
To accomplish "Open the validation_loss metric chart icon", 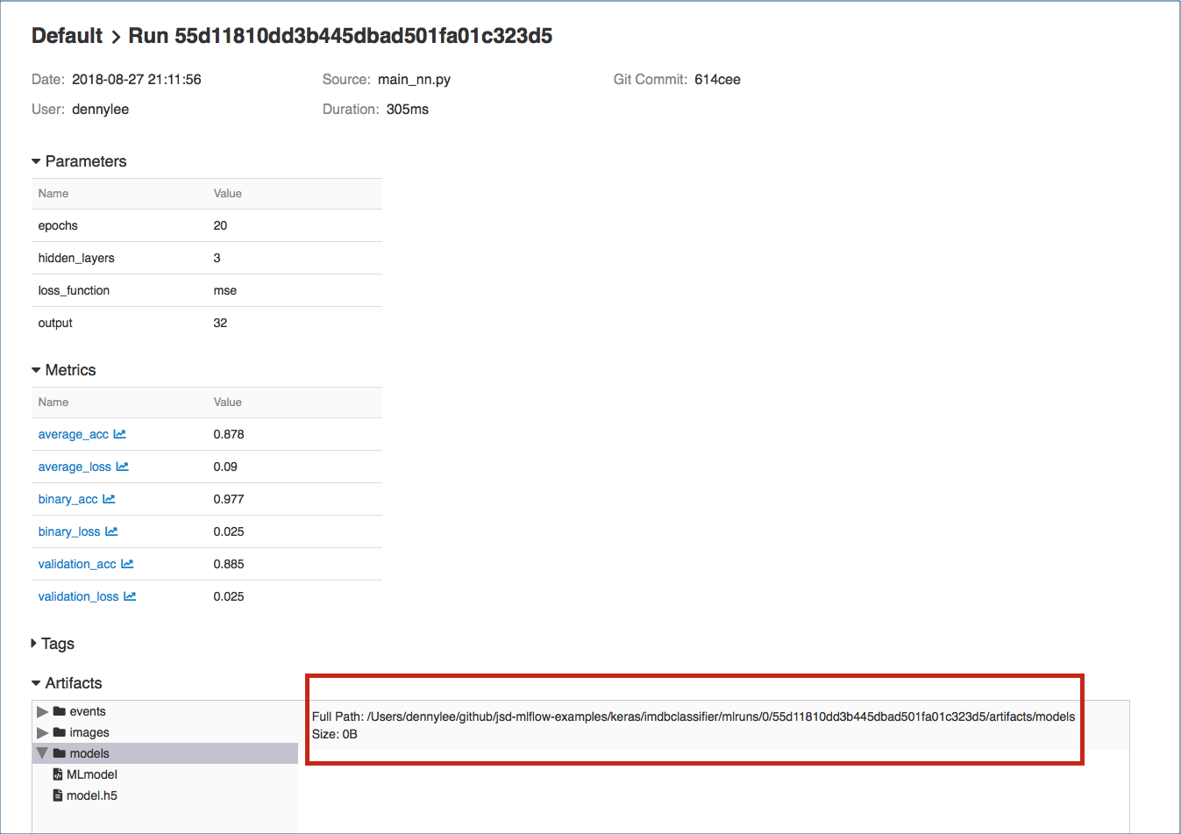I will click(x=130, y=596).
